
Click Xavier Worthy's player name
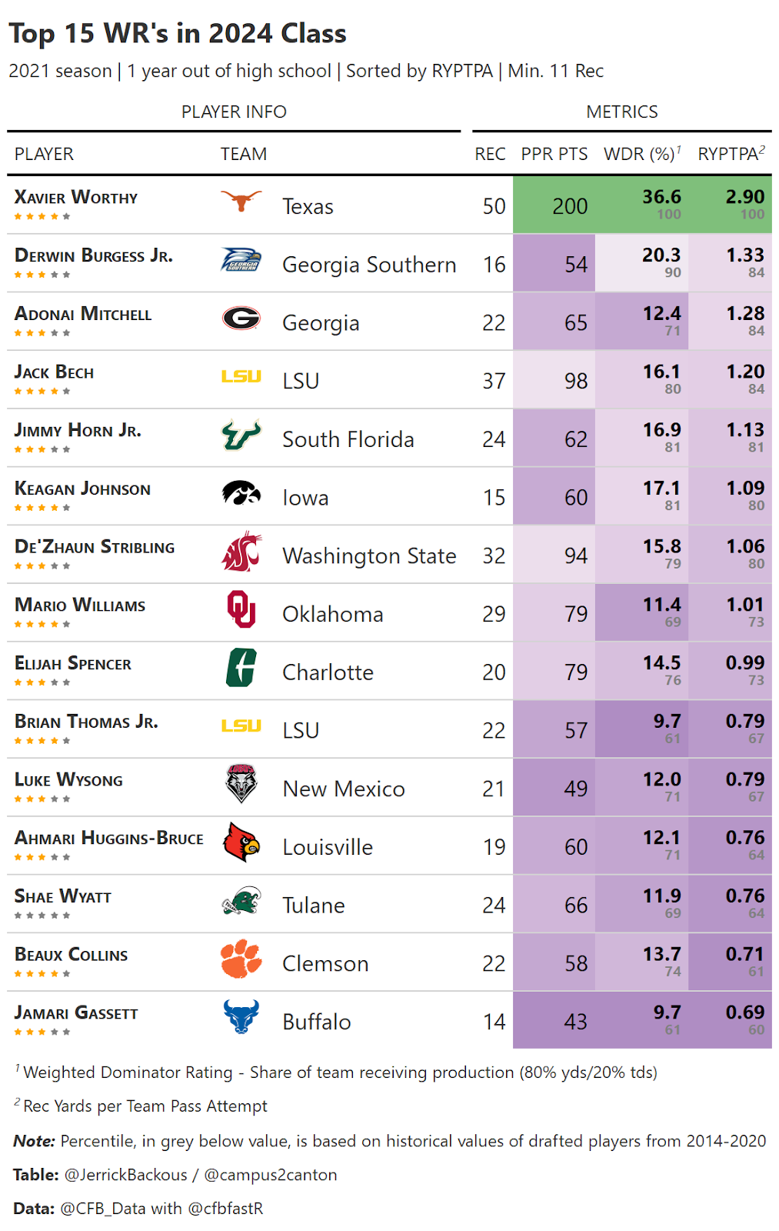click(x=76, y=198)
